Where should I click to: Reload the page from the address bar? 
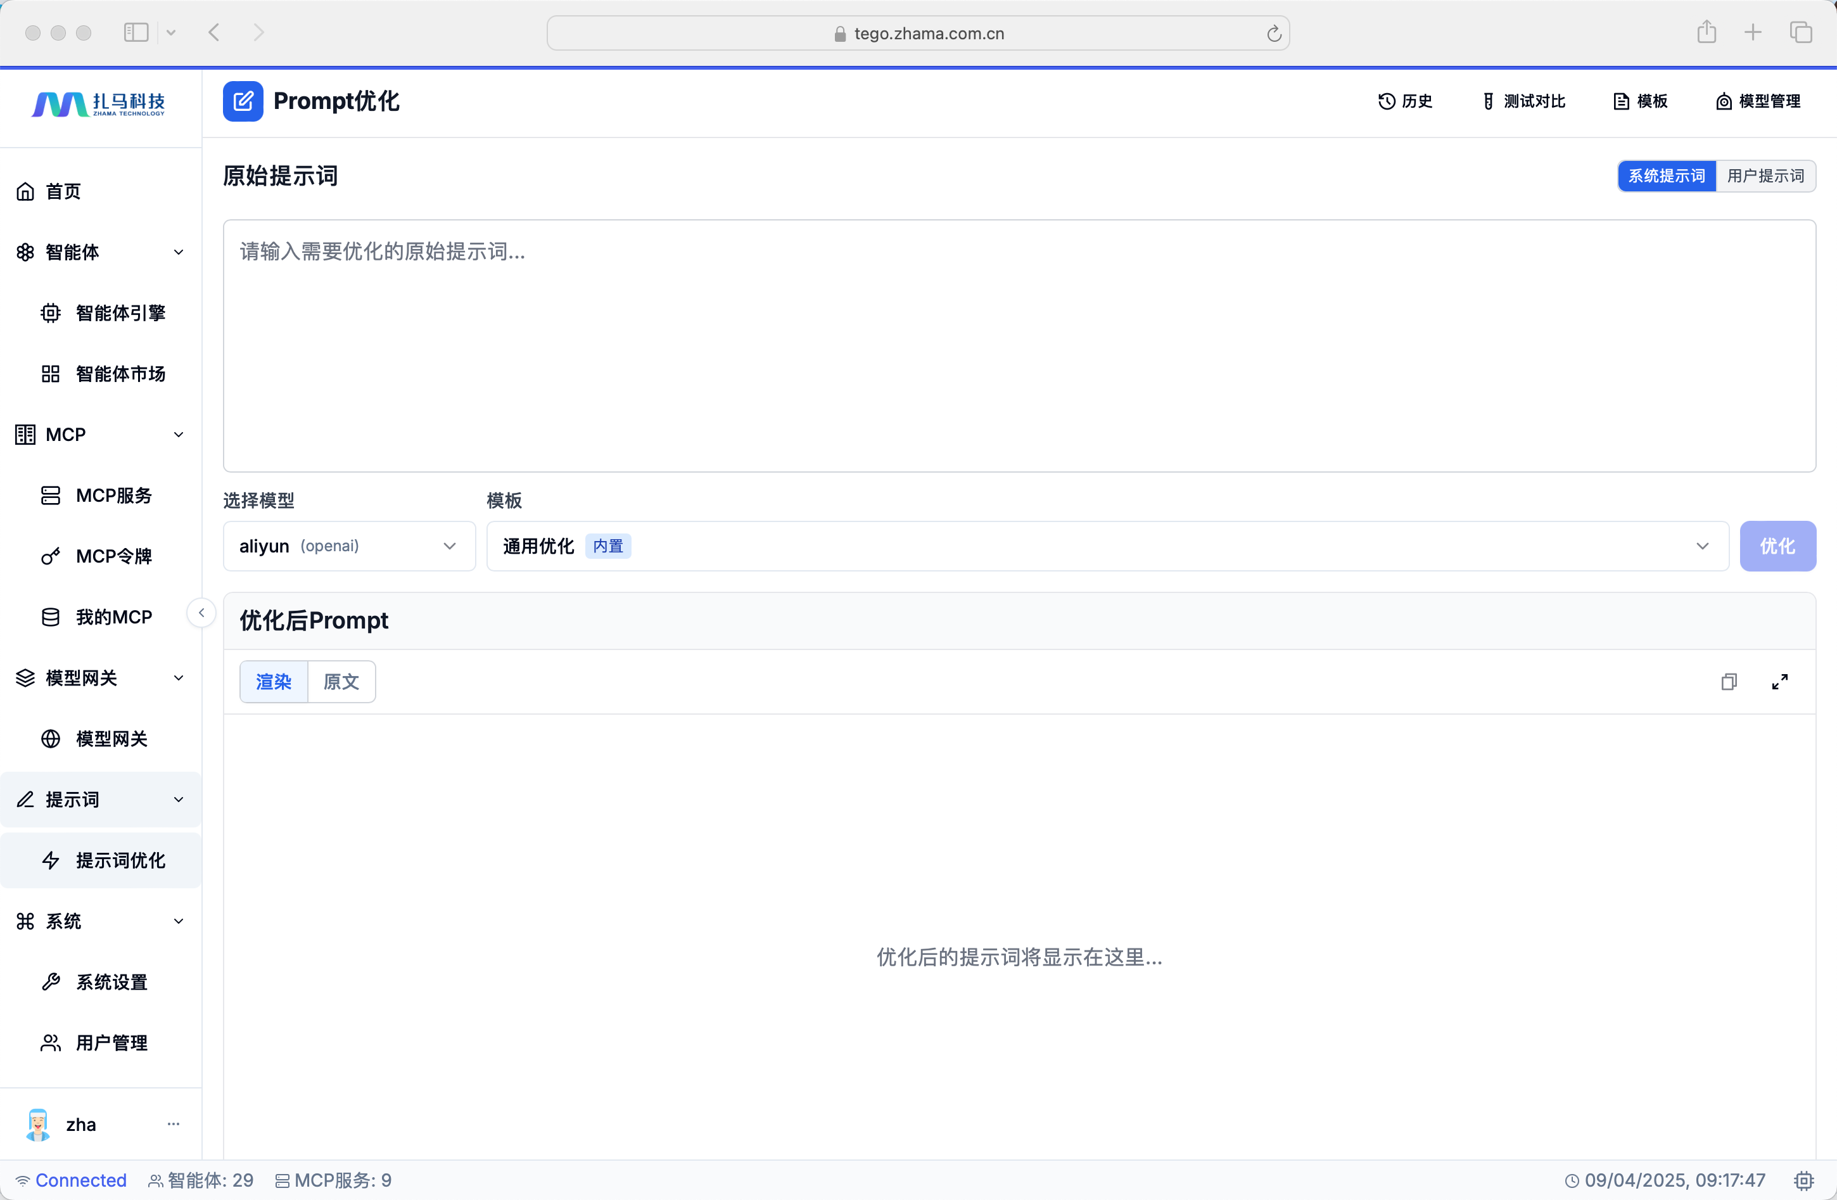pyautogui.click(x=1274, y=33)
